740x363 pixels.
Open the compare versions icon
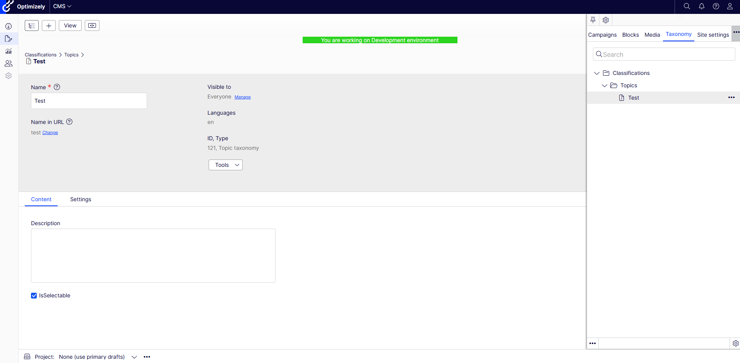[x=92, y=25]
